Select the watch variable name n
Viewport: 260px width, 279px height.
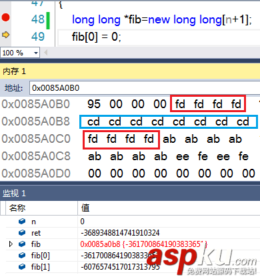tap(33, 222)
